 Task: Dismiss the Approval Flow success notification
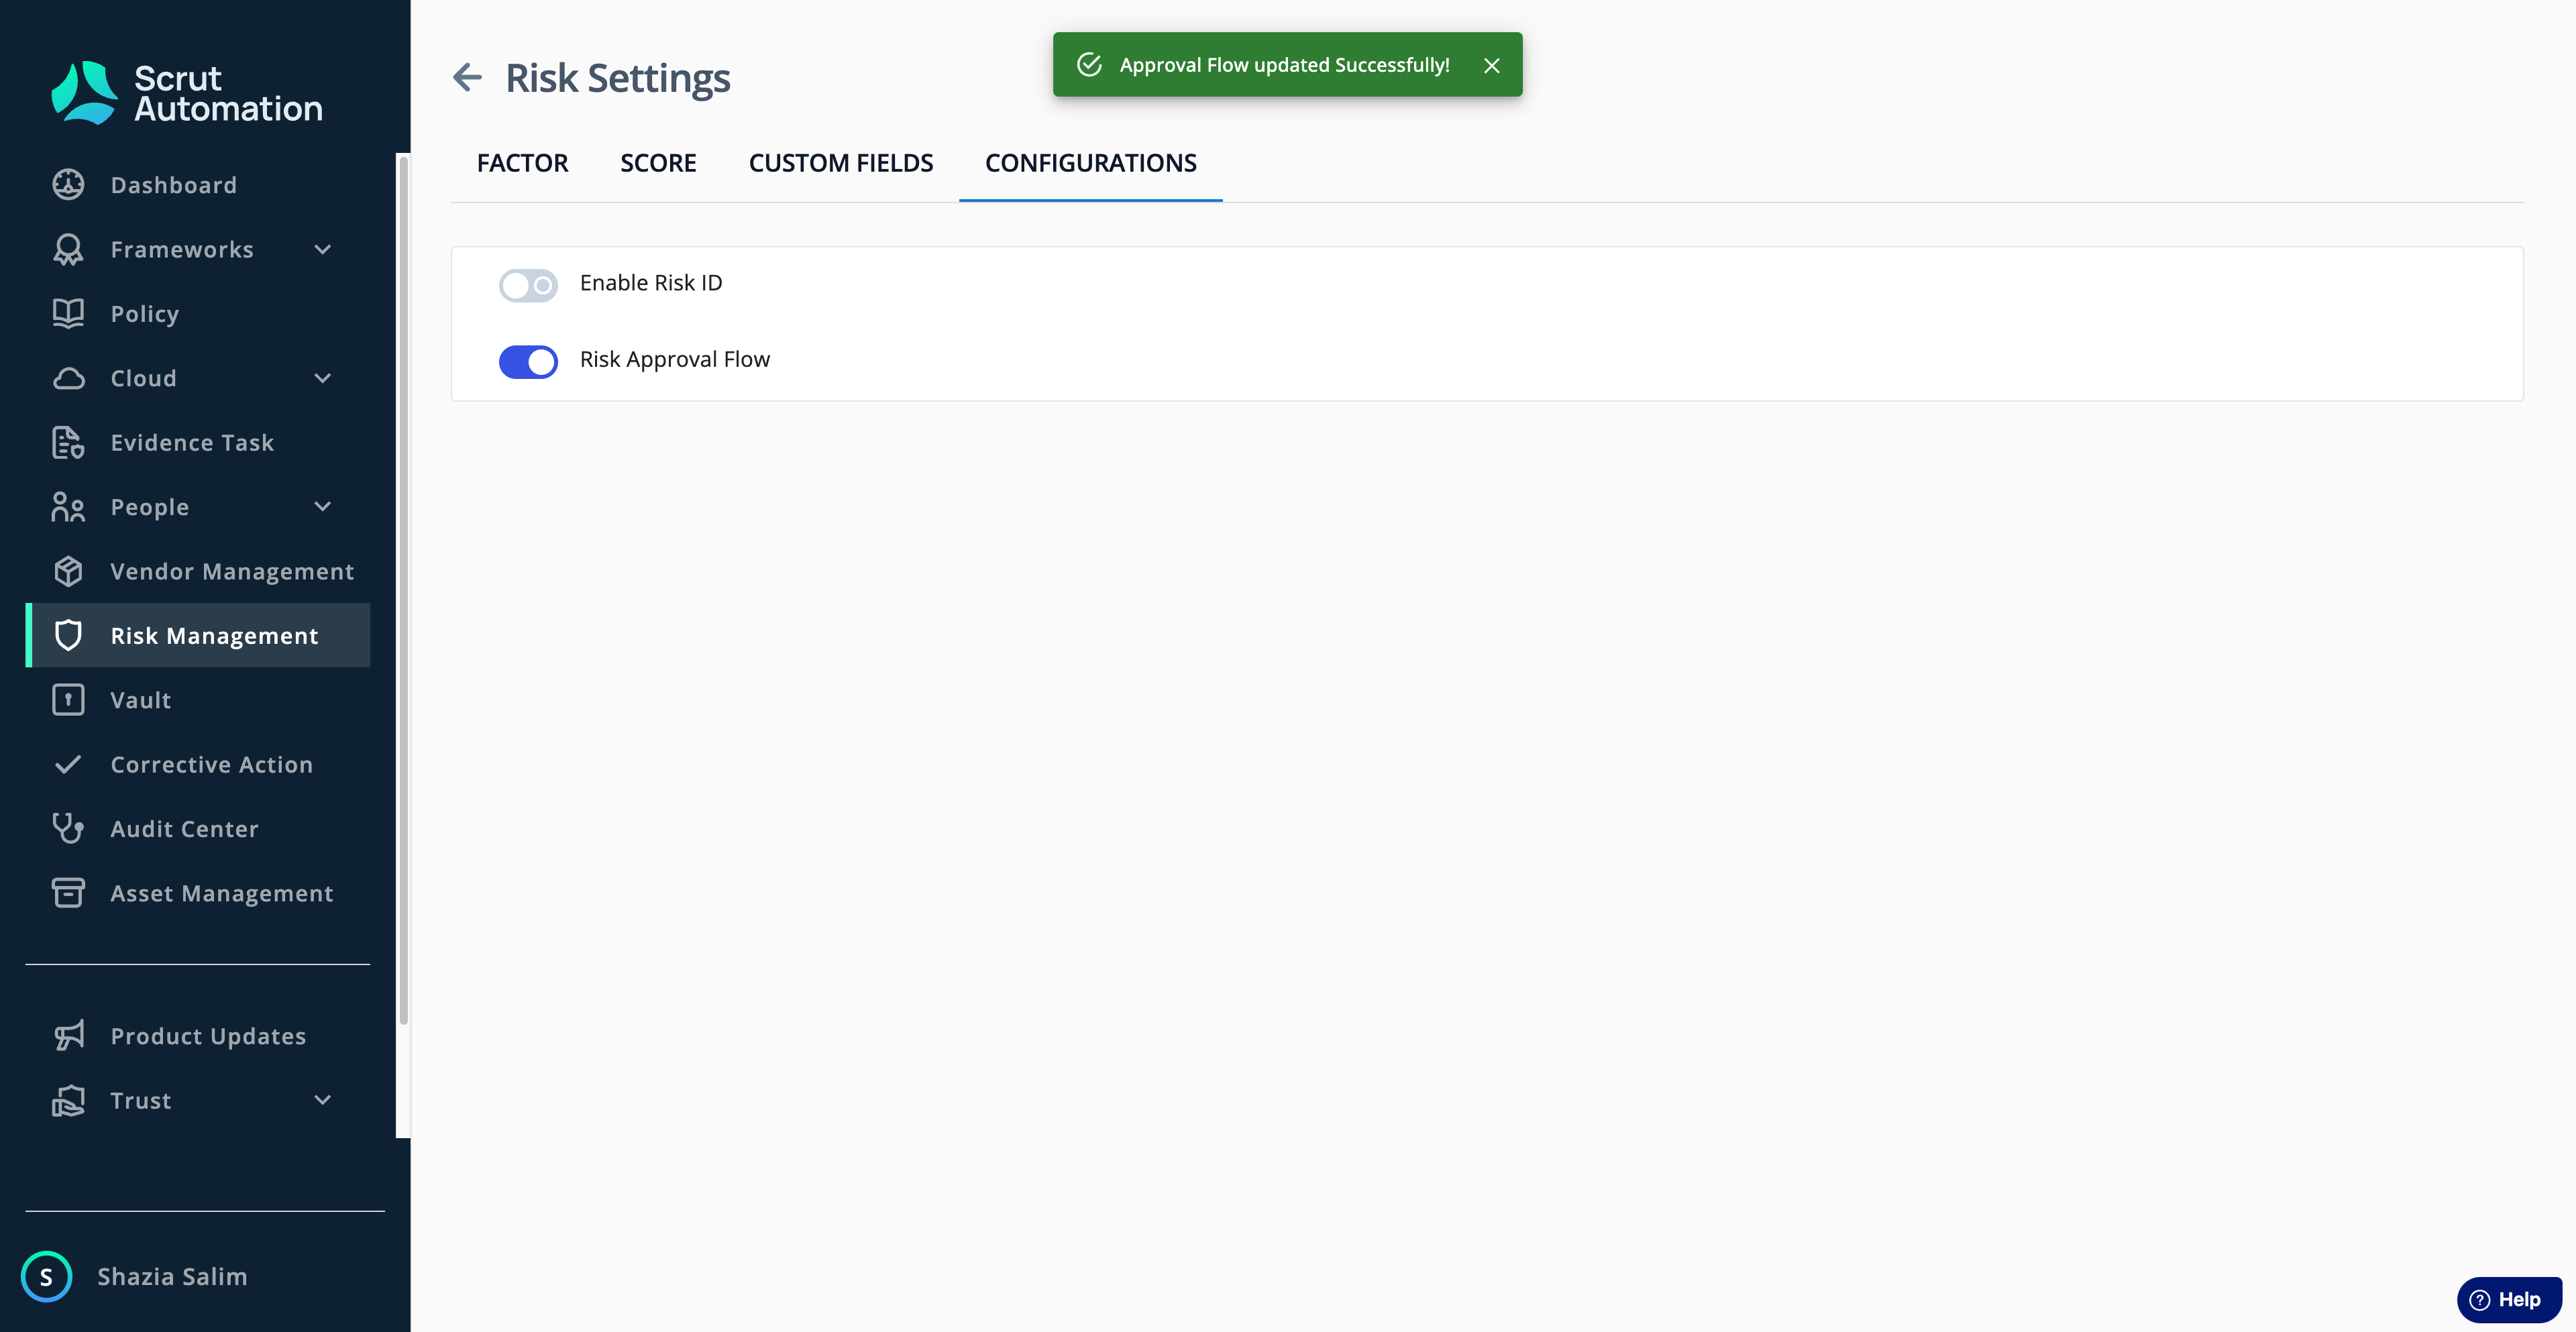1492,66
